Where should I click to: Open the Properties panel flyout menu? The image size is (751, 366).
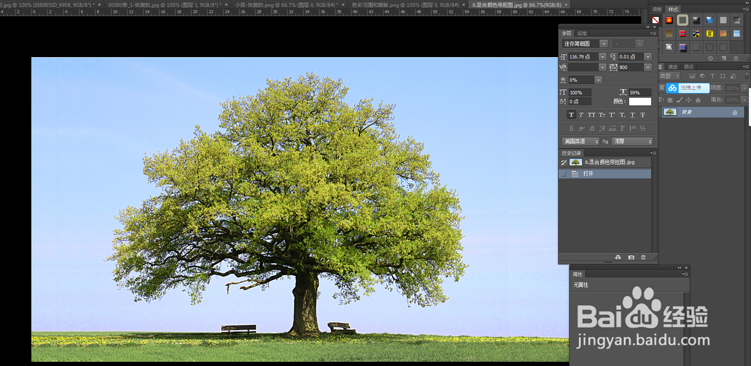pyautogui.click(x=685, y=274)
